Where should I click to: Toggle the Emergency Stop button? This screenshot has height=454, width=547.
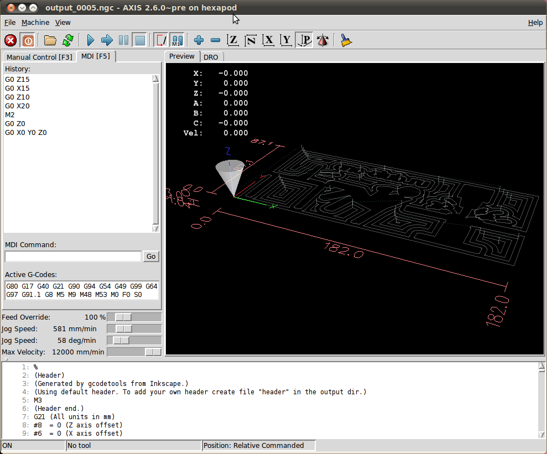[11, 40]
